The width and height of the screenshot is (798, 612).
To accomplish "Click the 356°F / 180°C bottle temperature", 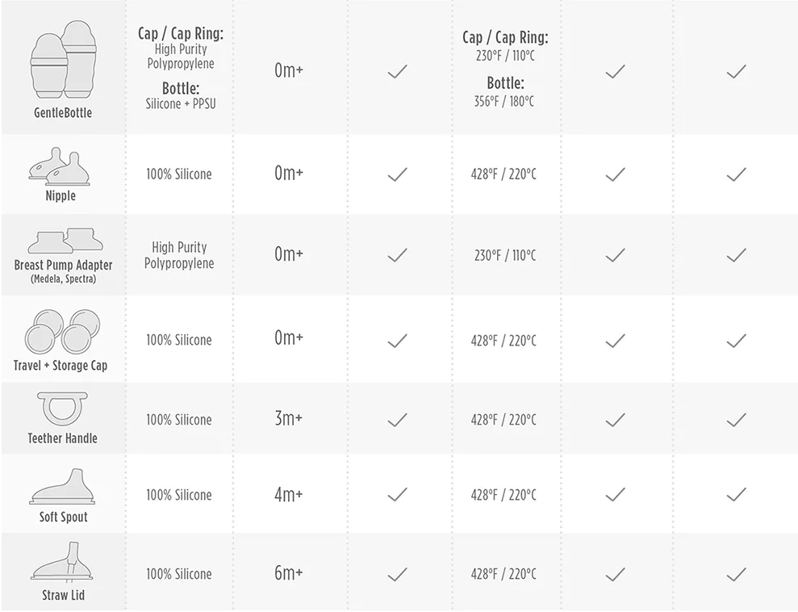I will coord(504,102).
